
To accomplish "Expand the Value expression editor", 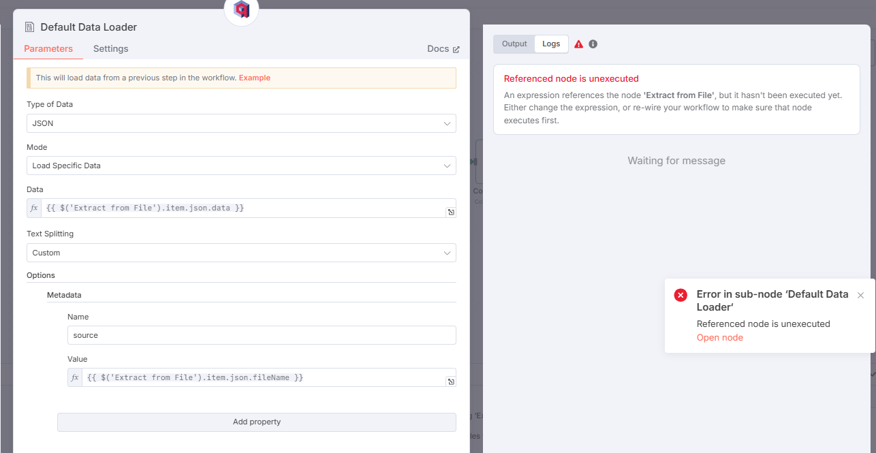I will point(451,381).
